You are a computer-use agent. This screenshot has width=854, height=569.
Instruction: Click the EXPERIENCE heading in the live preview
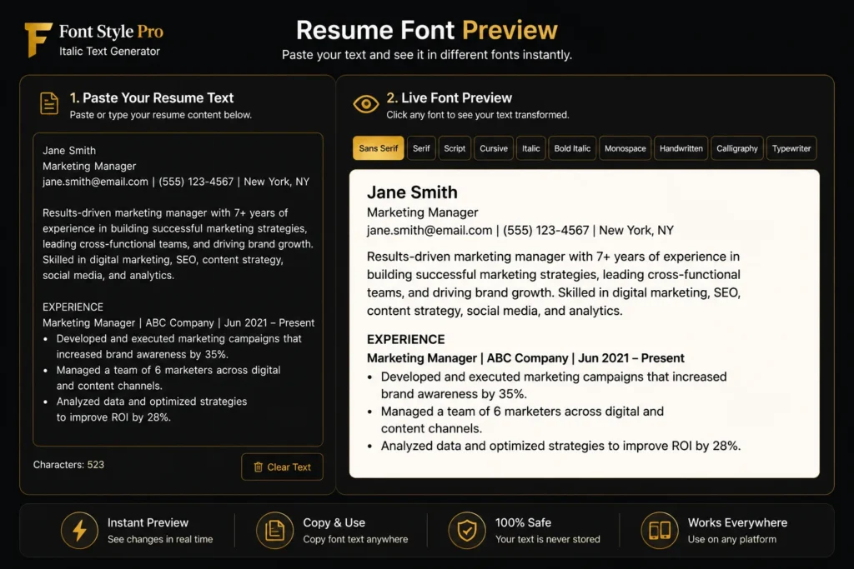[406, 339]
